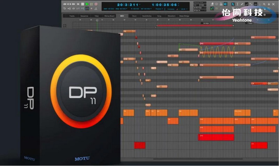Select the Pointer arrow tool

[233, 4]
